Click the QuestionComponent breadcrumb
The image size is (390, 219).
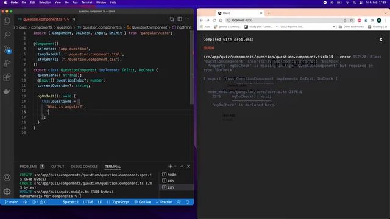click(x=149, y=27)
